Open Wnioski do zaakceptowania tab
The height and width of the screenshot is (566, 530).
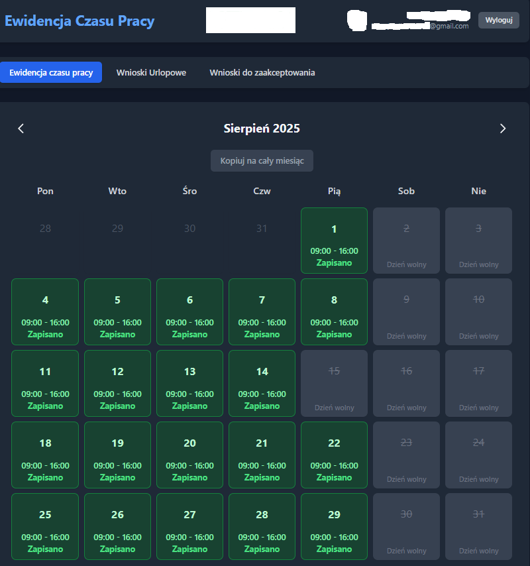(x=262, y=72)
